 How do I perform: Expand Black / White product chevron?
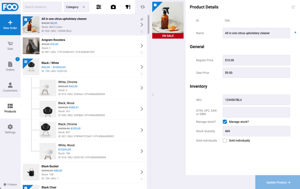[142, 67]
